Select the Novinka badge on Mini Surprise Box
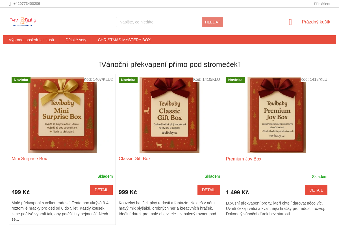 click(x=21, y=80)
